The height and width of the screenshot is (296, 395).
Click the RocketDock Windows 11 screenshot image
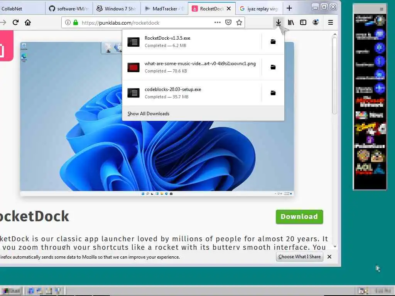coord(157,119)
